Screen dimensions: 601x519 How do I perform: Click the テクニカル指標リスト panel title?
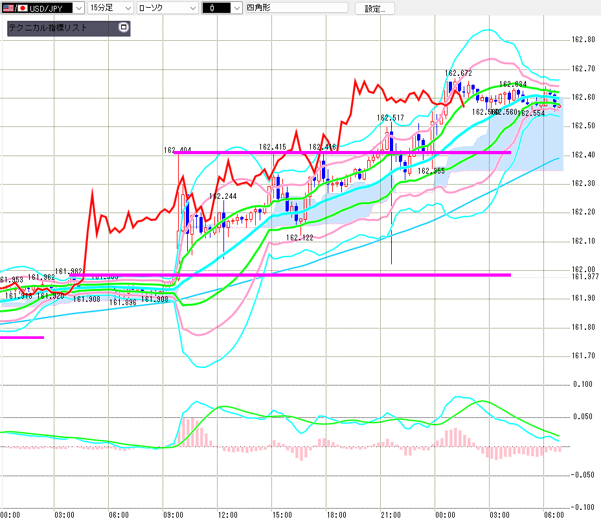click(x=48, y=28)
